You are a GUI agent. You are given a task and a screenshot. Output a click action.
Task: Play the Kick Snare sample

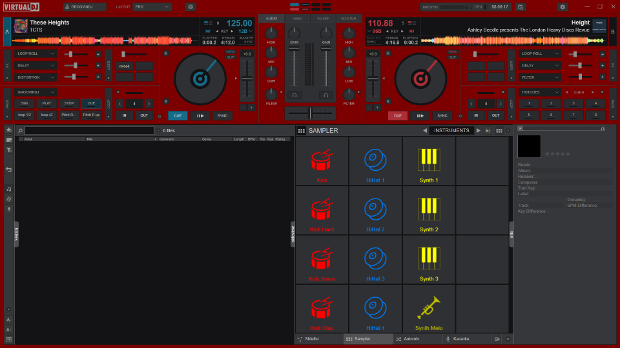[x=322, y=260]
